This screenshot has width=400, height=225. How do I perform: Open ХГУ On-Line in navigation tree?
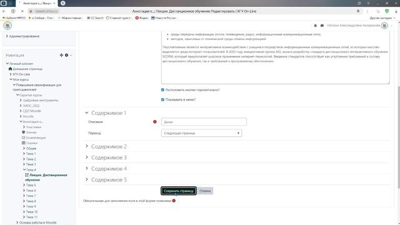[x=21, y=74]
